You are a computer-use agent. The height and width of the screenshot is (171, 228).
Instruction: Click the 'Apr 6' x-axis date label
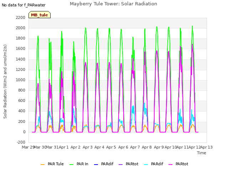tap(123, 147)
